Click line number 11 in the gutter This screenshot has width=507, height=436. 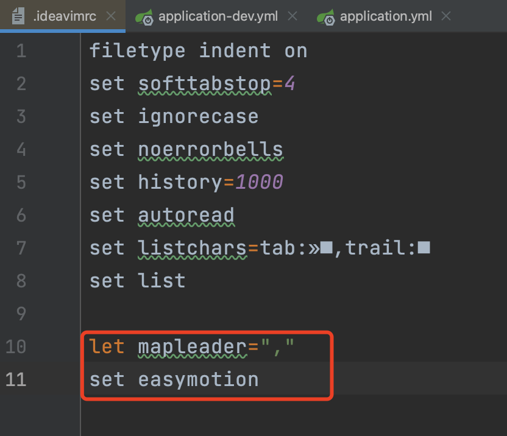(x=16, y=379)
